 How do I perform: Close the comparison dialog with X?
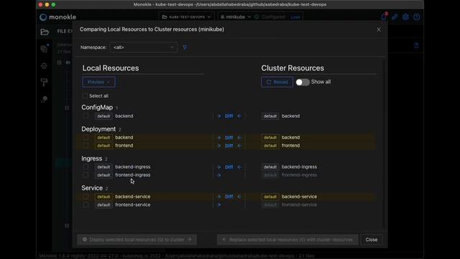[x=379, y=29]
